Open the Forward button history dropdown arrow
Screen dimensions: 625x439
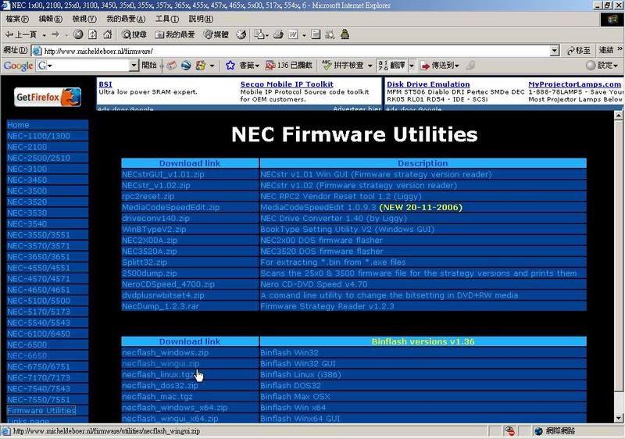tap(66, 35)
